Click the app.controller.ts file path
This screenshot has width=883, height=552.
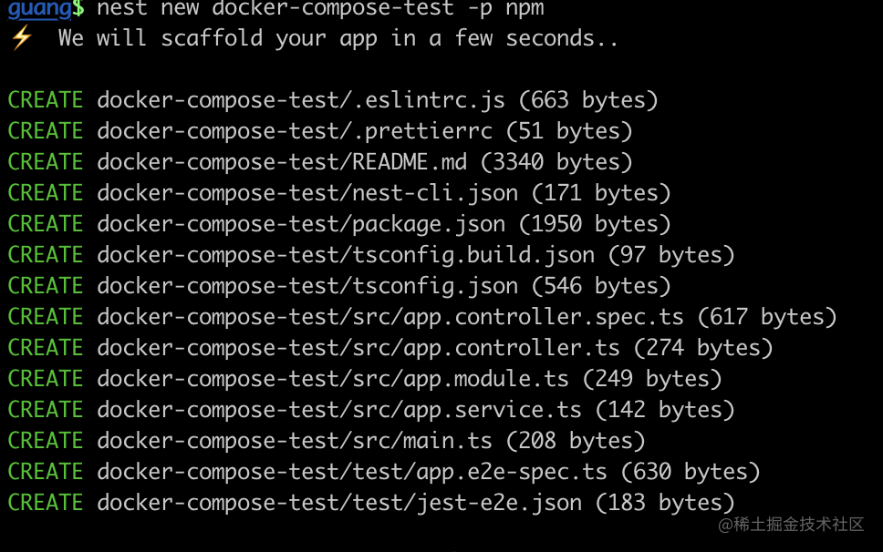click(358, 348)
